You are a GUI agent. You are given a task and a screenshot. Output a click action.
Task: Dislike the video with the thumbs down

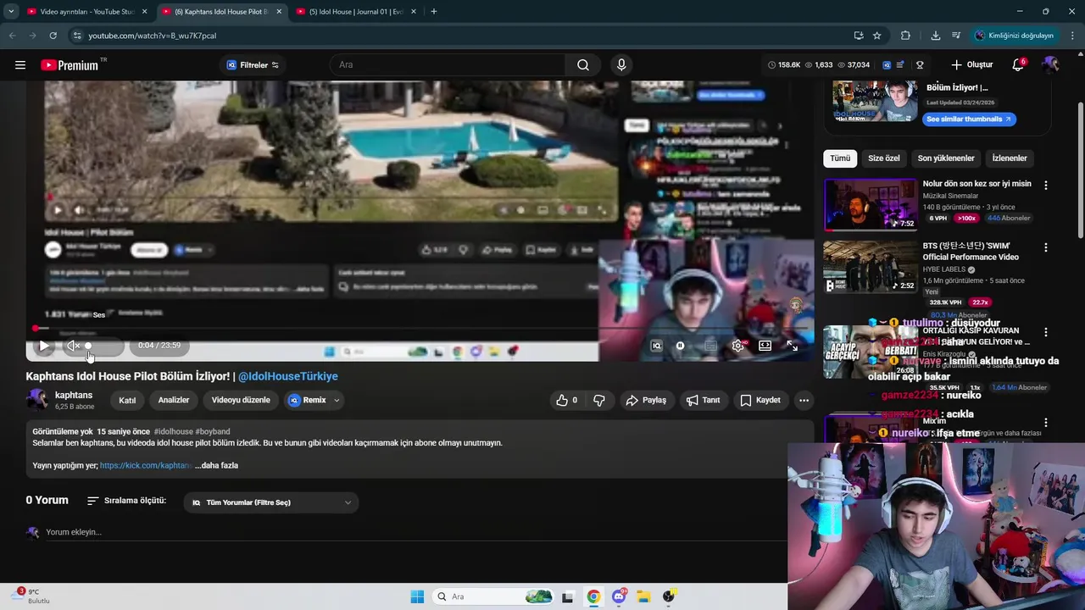coord(598,400)
